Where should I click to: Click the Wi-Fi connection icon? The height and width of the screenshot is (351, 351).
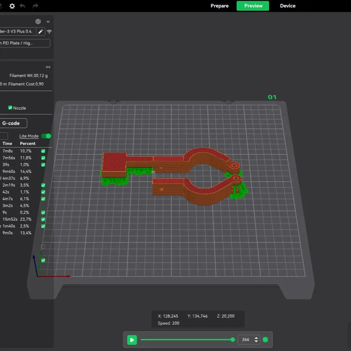click(49, 32)
